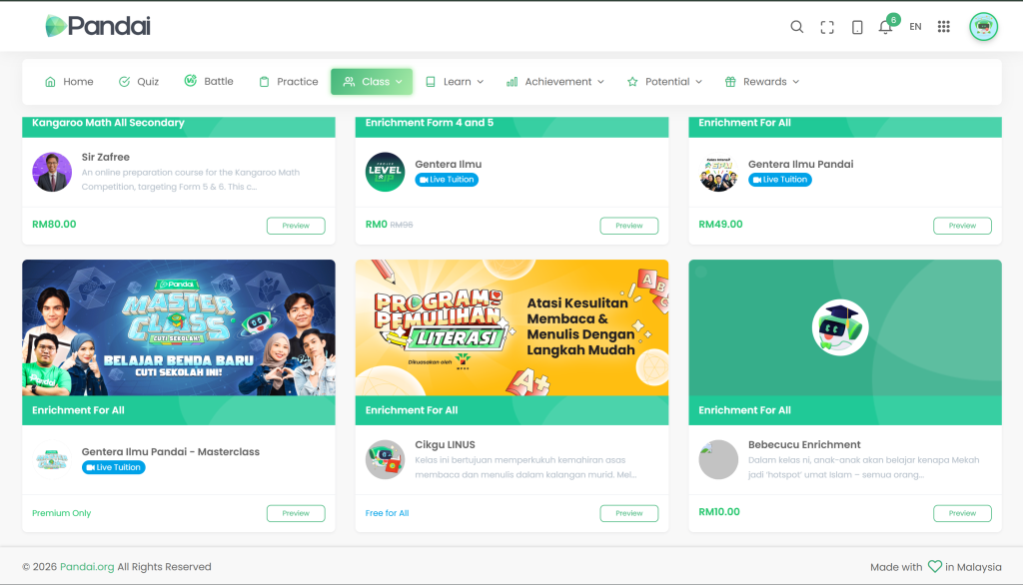Click the Gentera Ilmu LEVEL avatar icon

[385, 172]
